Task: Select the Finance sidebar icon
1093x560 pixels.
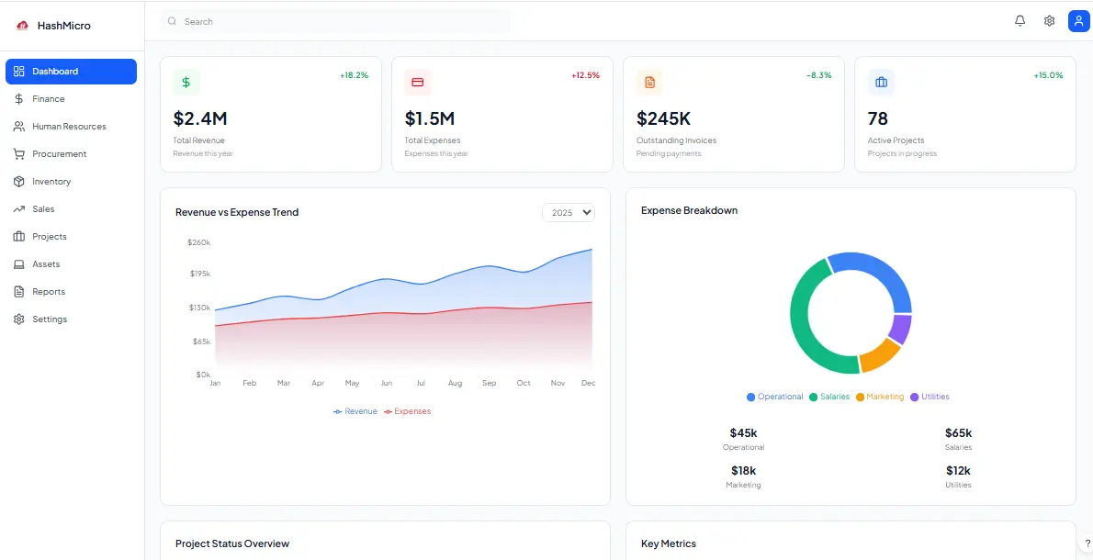Action: pyautogui.click(x=17, y=98)
